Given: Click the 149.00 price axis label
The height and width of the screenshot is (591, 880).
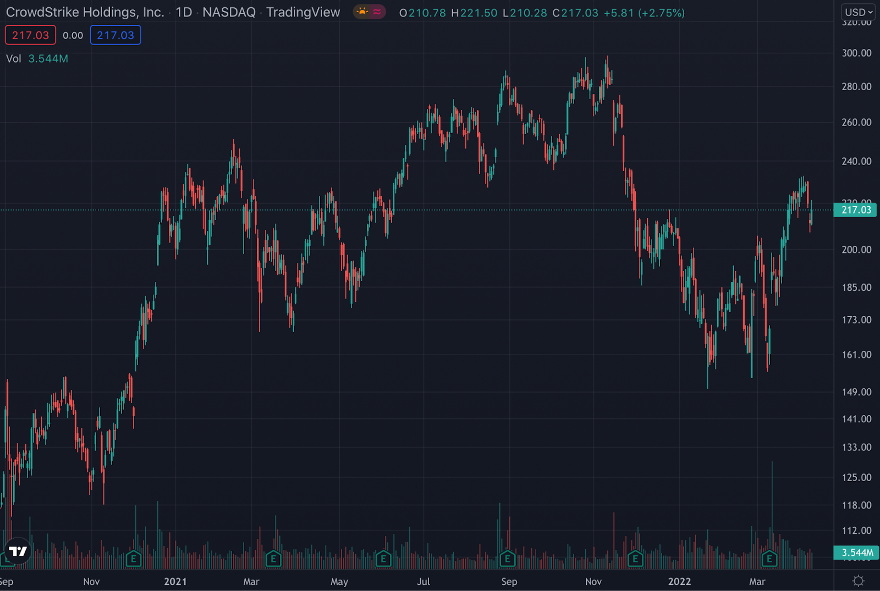Looking at the screenshot, I should click(x=856, y=392).
